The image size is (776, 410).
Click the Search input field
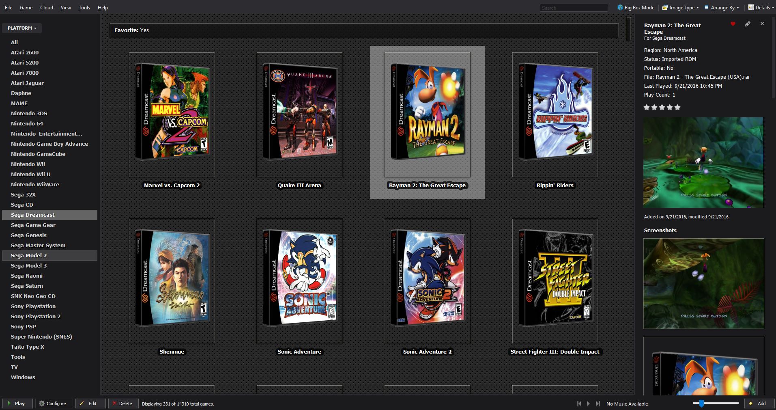tap(574, 8)
